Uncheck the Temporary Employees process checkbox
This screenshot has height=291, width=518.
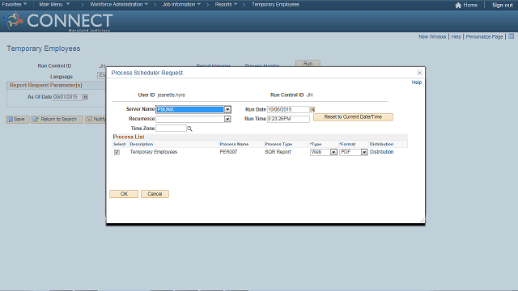pyautogui.click(x=117, y=152)
